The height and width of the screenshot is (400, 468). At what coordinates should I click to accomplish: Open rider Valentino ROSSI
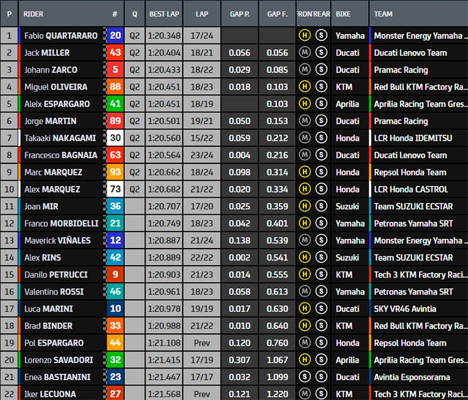coord(54,292)
